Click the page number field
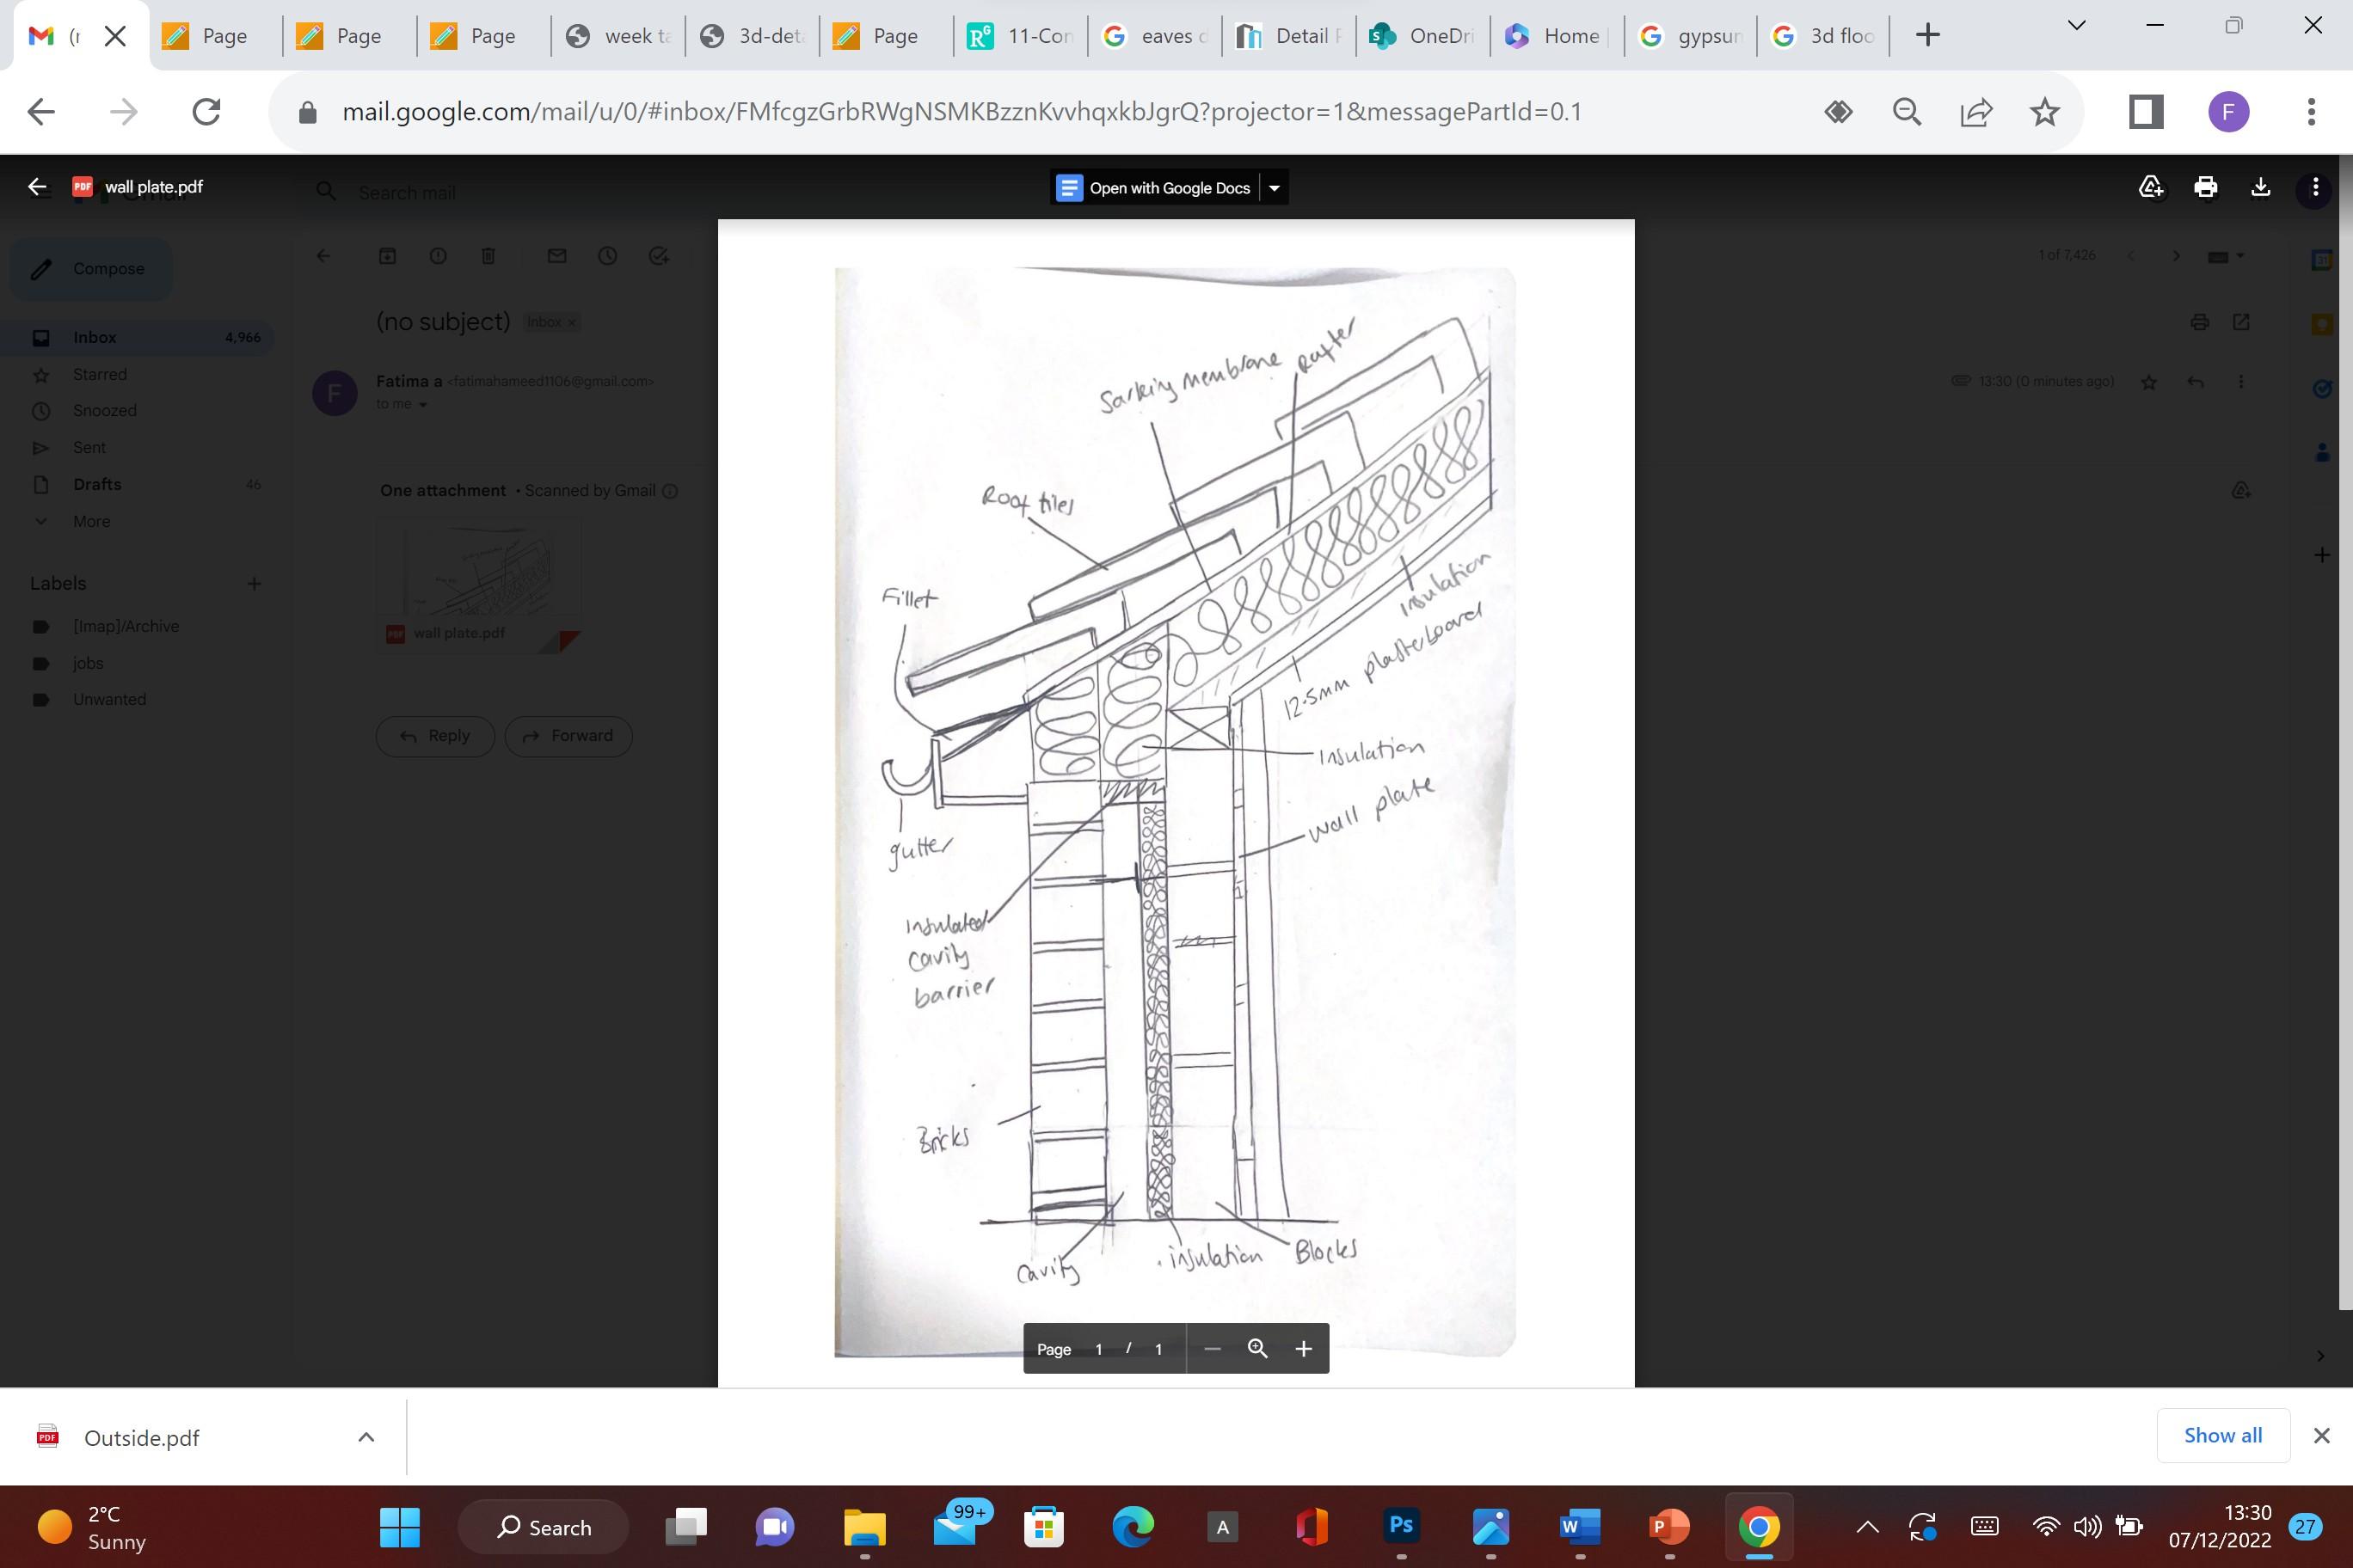Viewport: 2353px width, 1568px height. click(1098, 1349)
